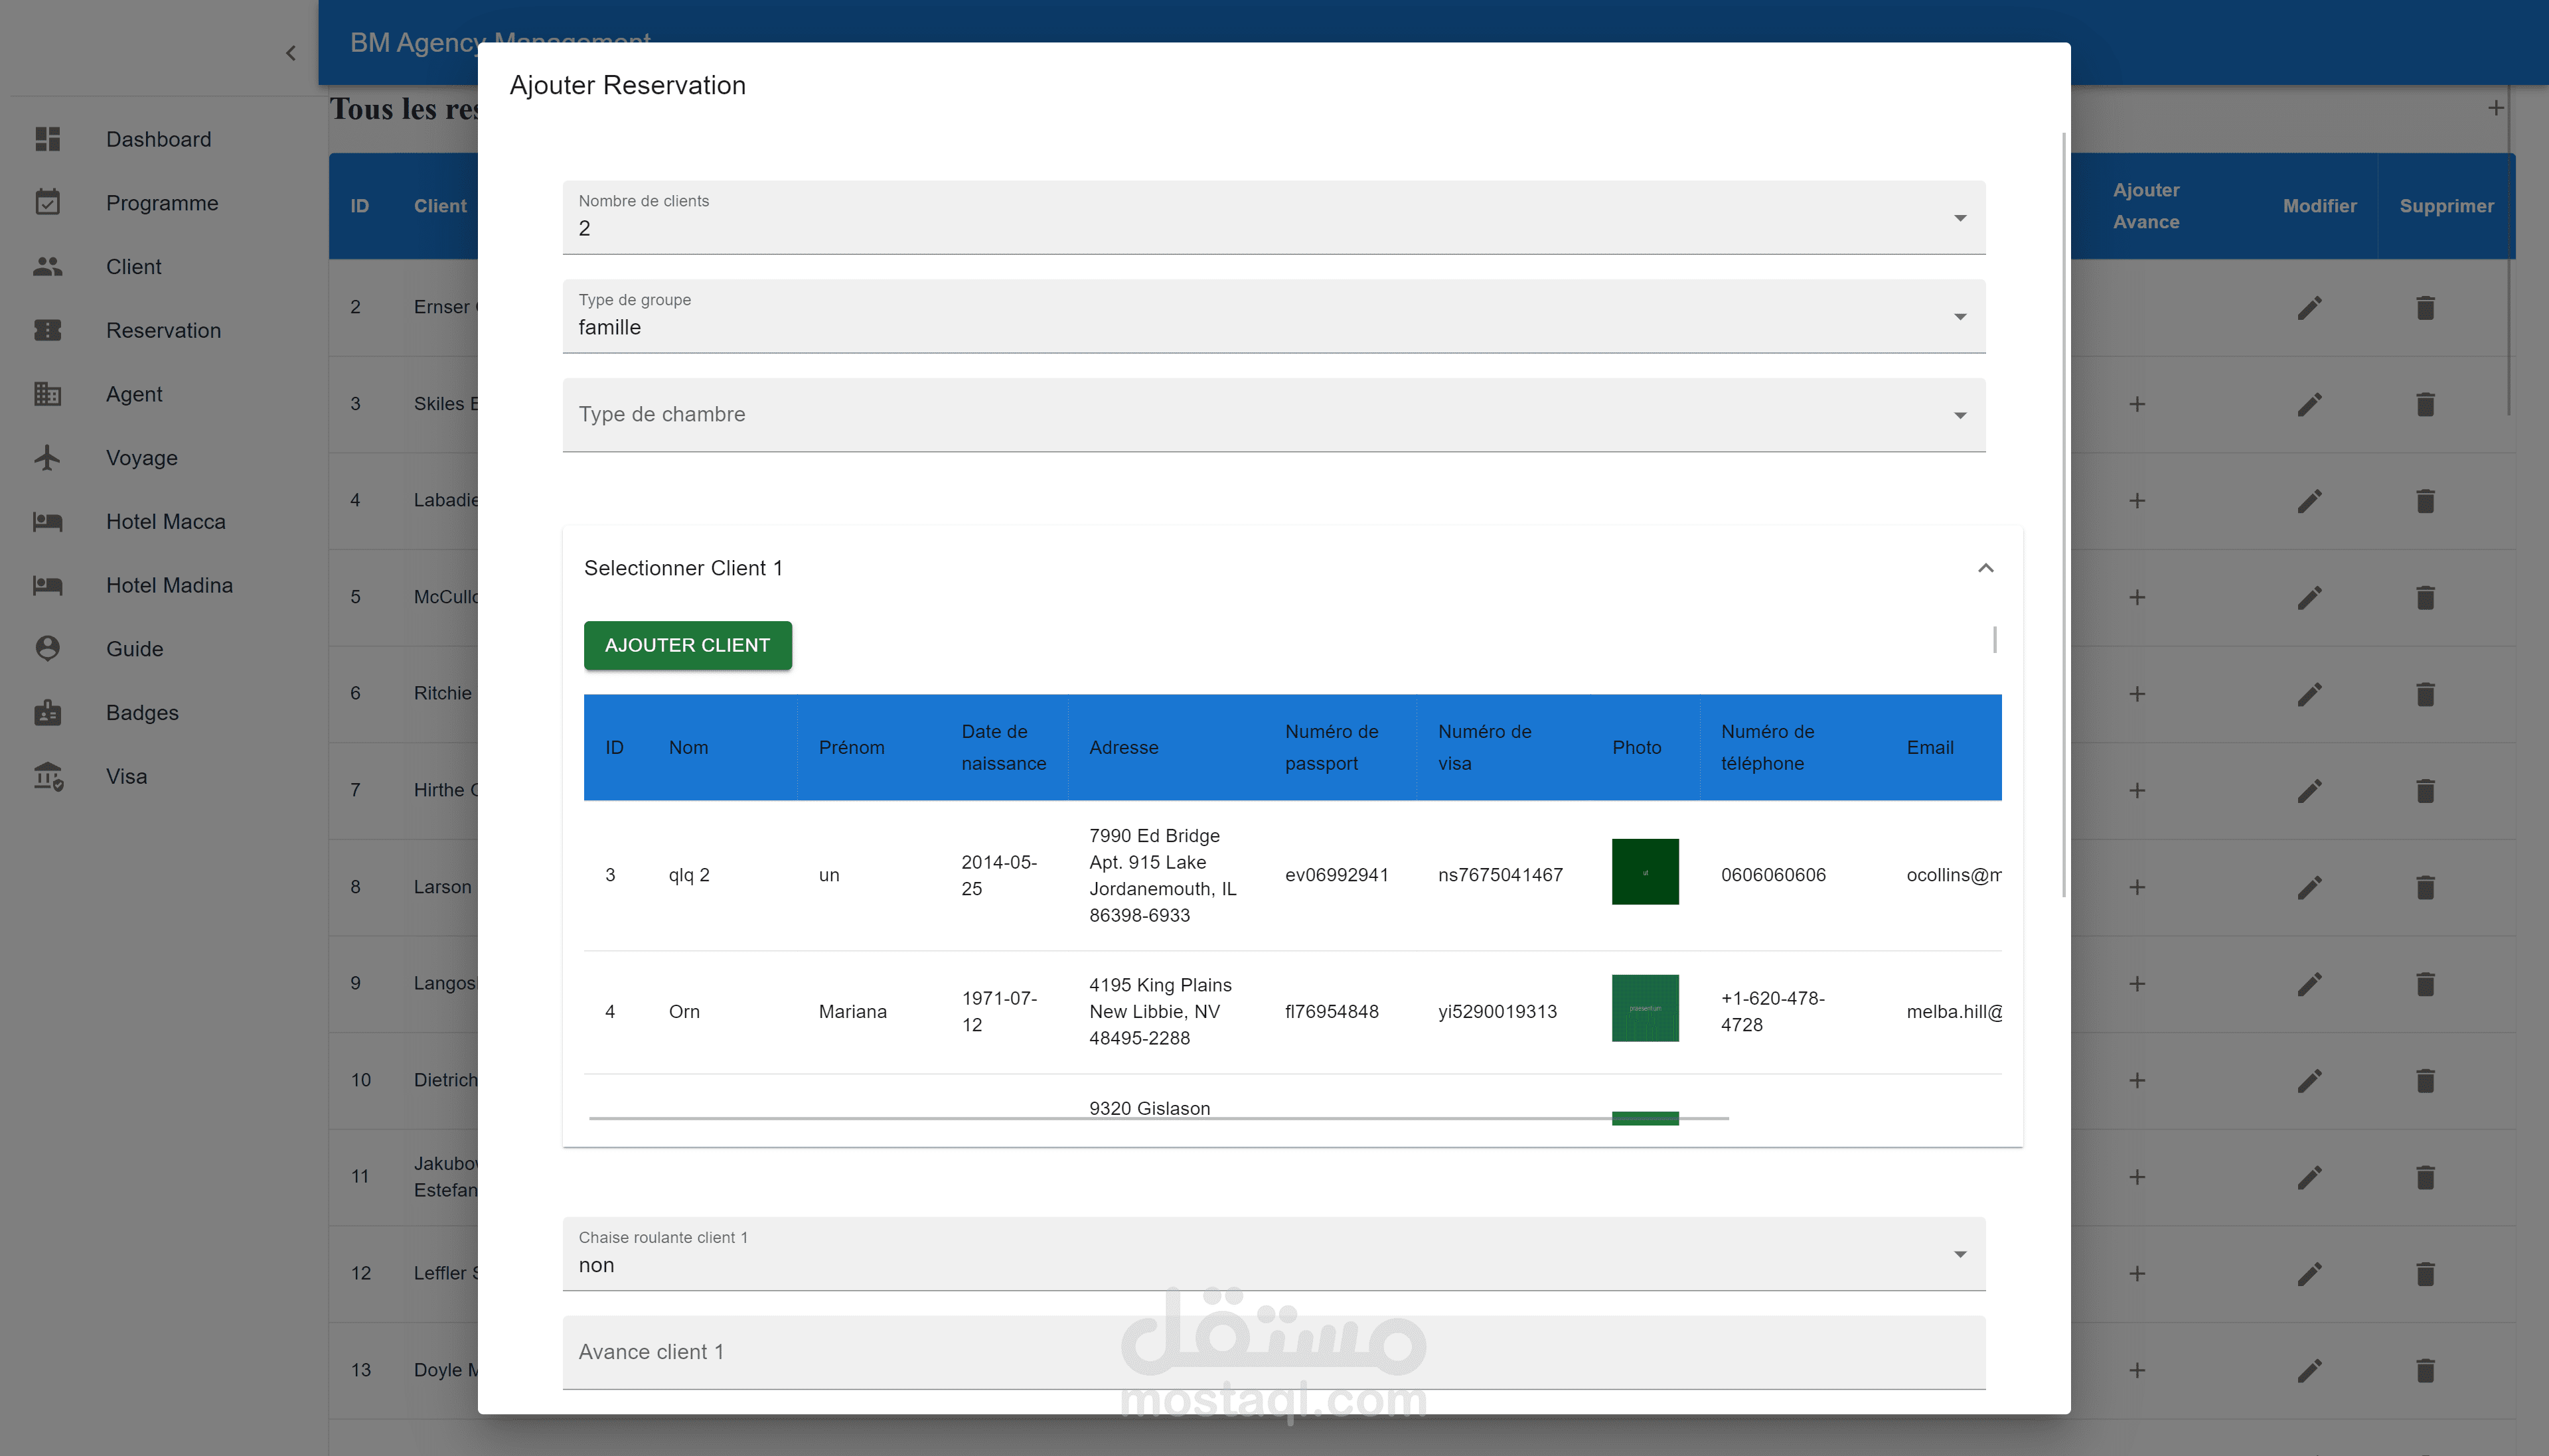Image resolution: width=2549 pixels, height=1456 pixels.
Task: Click photo thumbnail of client Orn
Action: point(1644,1009)
